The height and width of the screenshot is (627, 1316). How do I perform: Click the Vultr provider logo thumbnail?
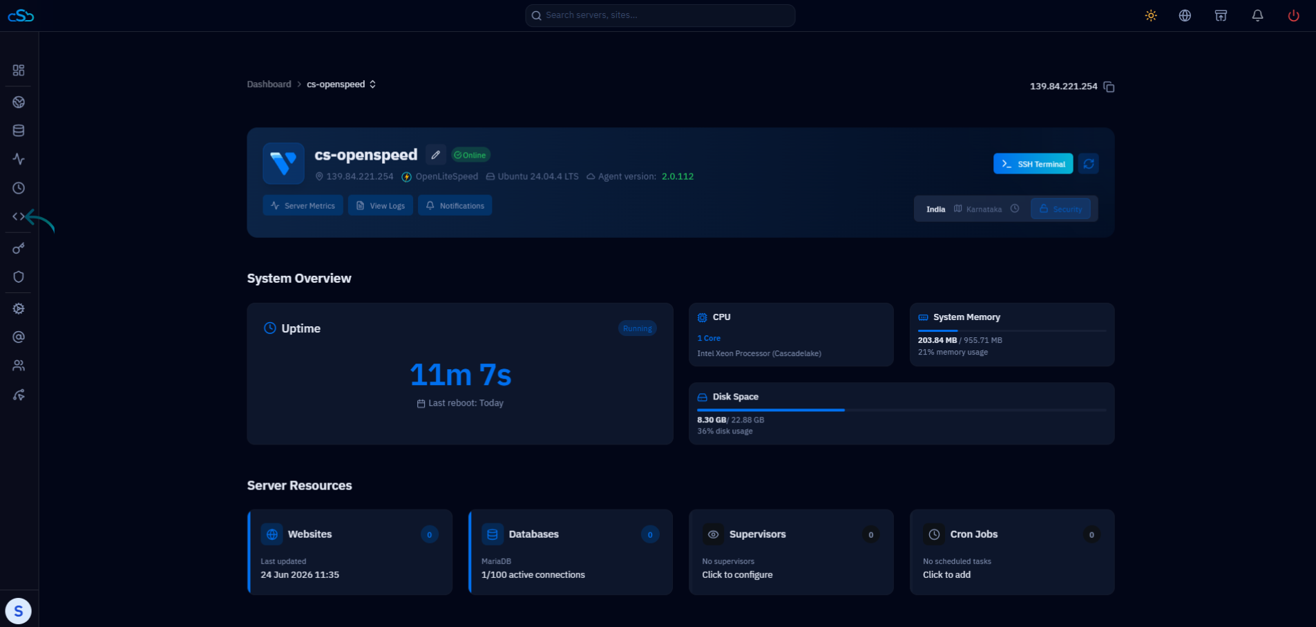point(283,164)
